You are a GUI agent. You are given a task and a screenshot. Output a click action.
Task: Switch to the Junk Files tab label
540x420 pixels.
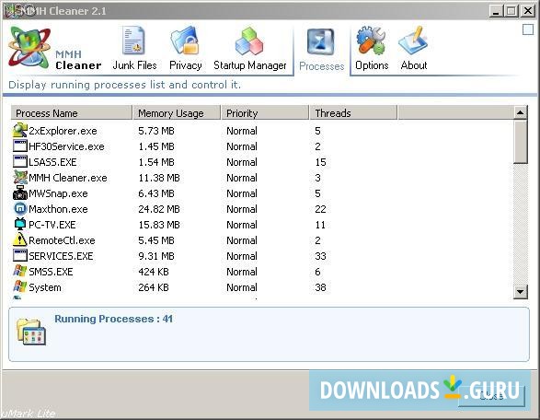(x=134, y=65)
